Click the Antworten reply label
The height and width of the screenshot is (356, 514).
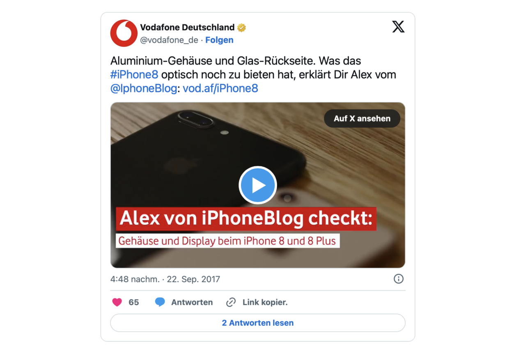coord(192,303)
